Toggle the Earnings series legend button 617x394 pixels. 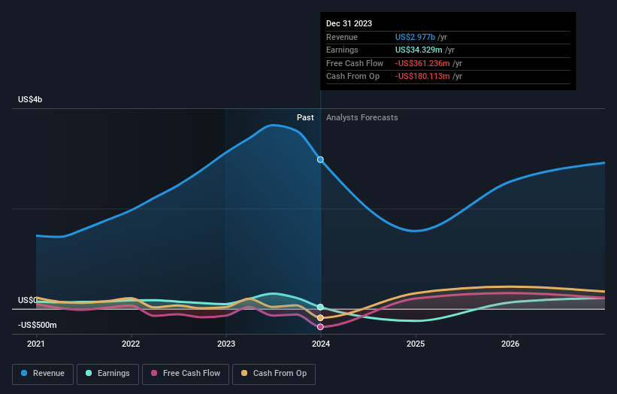pyautogui.click(x=107, y=374)
